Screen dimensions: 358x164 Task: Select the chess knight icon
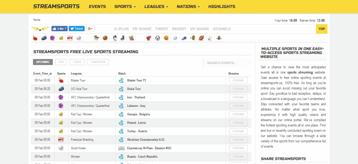click(219, 38)
